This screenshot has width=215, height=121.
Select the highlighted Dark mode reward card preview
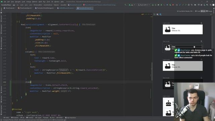pyautogui.click(x=183, y=48)
